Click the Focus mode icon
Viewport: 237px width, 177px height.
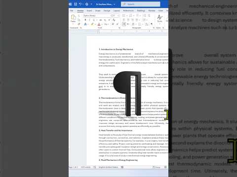tap(157, 167)
